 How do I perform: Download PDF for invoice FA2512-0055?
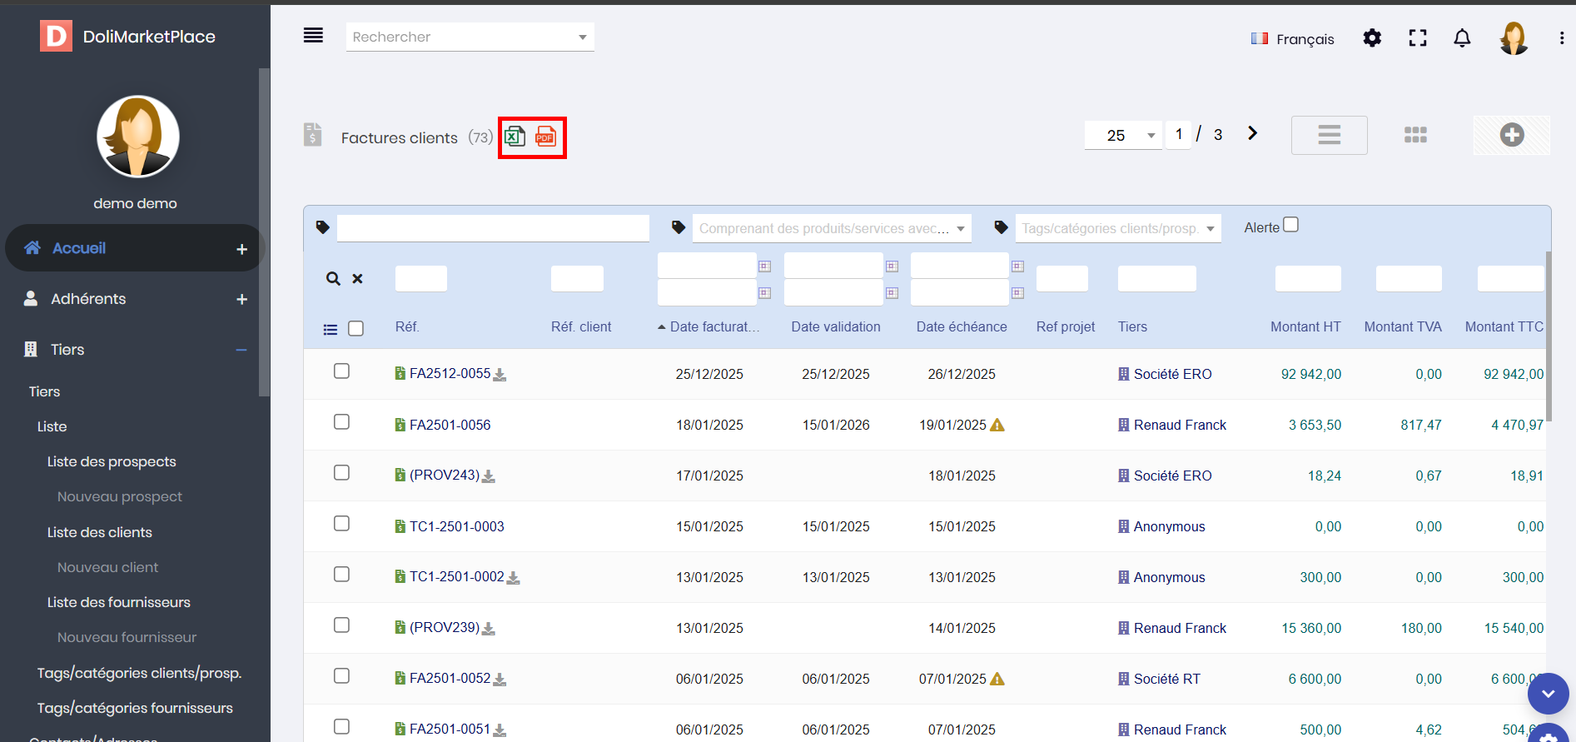(500, 375)
